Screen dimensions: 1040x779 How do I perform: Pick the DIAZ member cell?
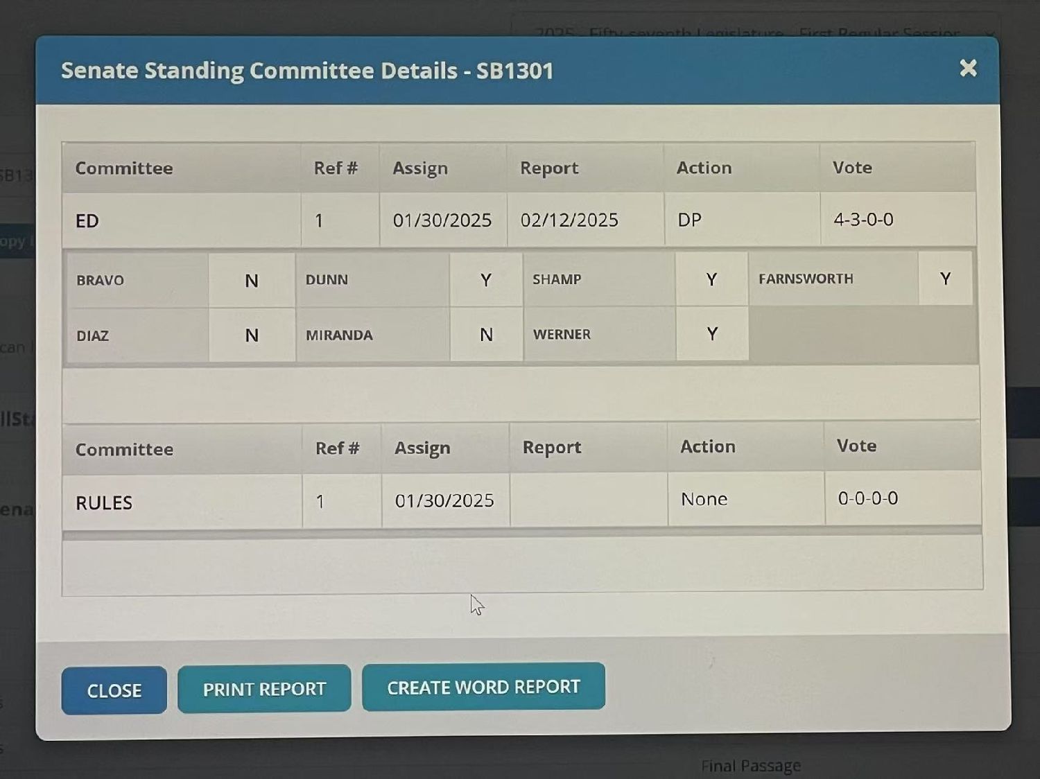(x=93, y=336)
